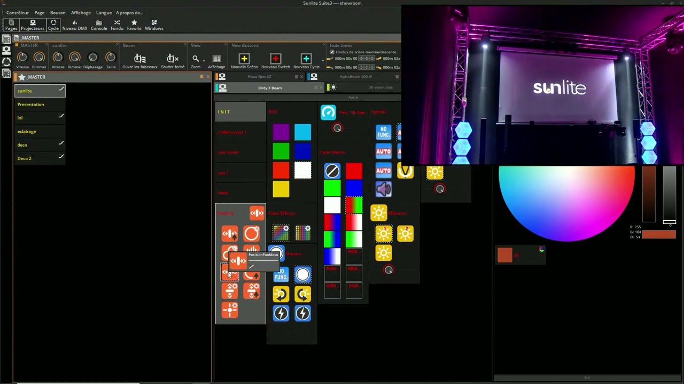
Task: Toggle the ini scene in MASTER list
Action: tap(40, 117)
